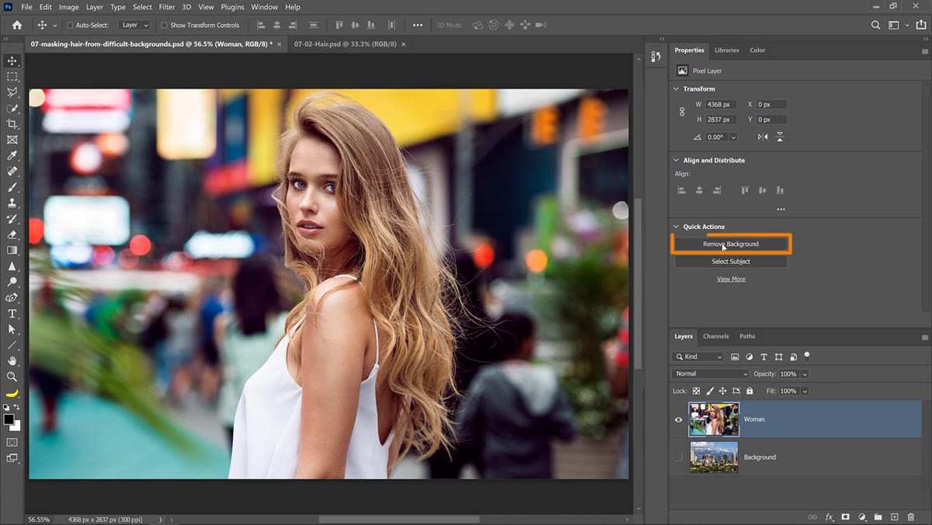This screenshot has width=932, height=525.
Task: Select the Line tool
Action: click(12, 345)
